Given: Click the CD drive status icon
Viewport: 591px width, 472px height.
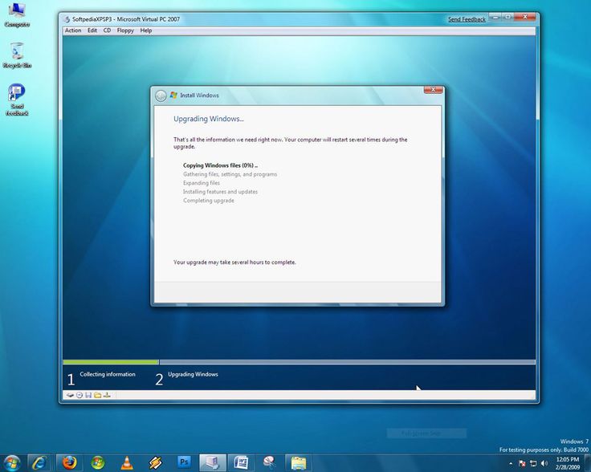Looking at the screenshot, I should pos(79,395).
